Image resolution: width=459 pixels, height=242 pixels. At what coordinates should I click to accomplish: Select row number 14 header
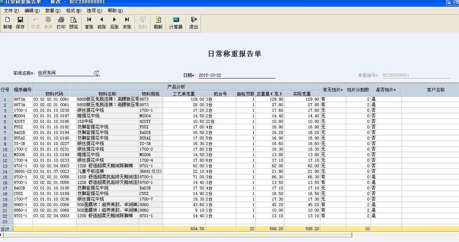pyautogui.click(x=7, y=171)
